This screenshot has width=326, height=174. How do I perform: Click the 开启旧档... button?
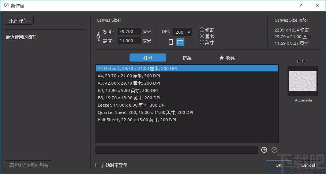[x=19, y=21]
